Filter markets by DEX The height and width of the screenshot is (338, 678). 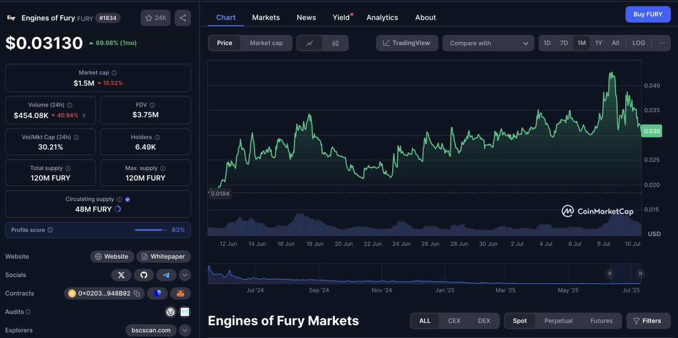[484, 321]
